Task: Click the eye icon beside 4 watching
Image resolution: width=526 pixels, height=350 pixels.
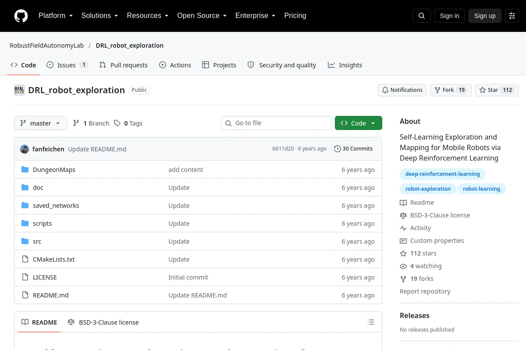Action: pyautogui.click(x=403, y=266)
